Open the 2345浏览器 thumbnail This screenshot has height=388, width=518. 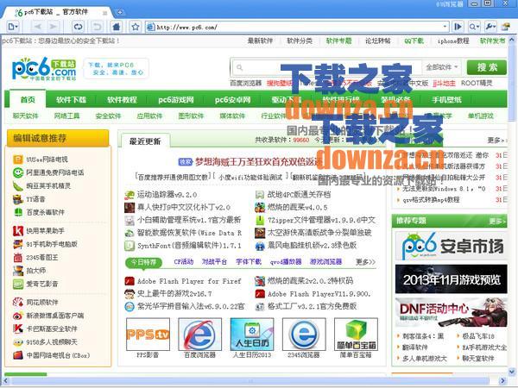[x=304, y=335]
